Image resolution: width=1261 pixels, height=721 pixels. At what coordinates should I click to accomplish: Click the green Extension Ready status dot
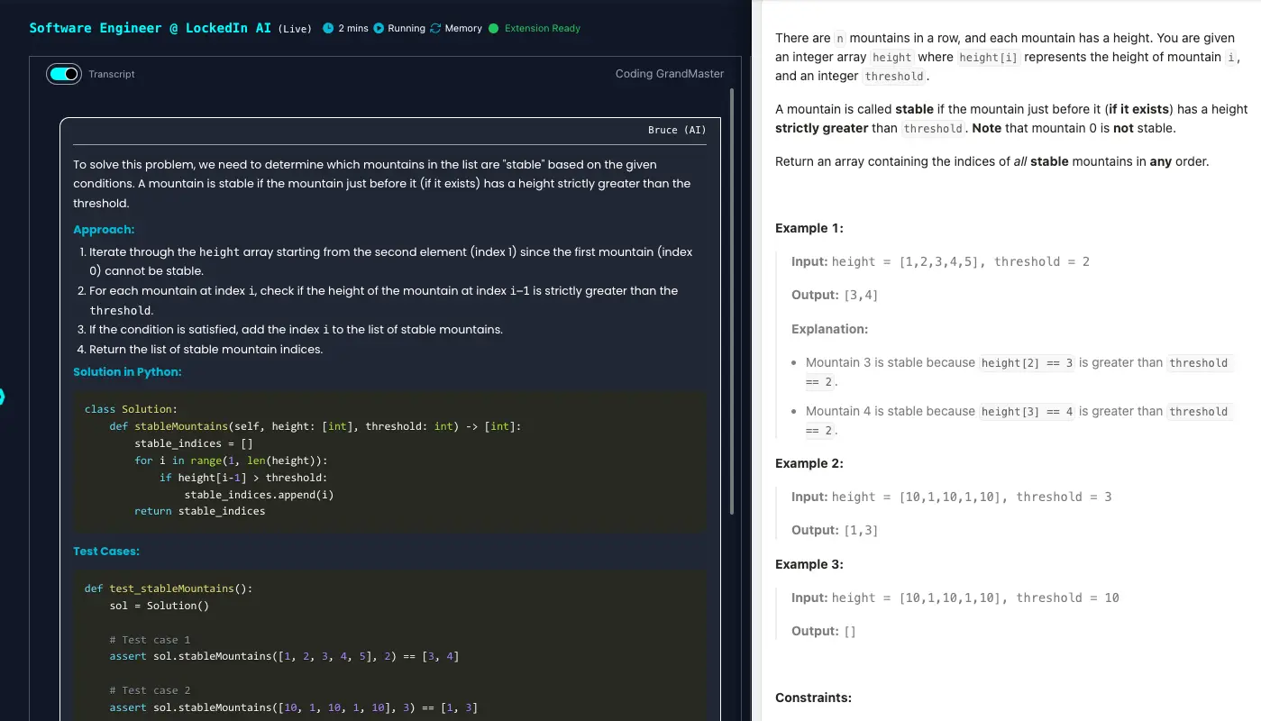point(493,28)
